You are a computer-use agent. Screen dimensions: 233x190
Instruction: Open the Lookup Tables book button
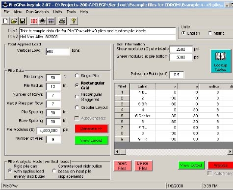(x=221, y=61)
